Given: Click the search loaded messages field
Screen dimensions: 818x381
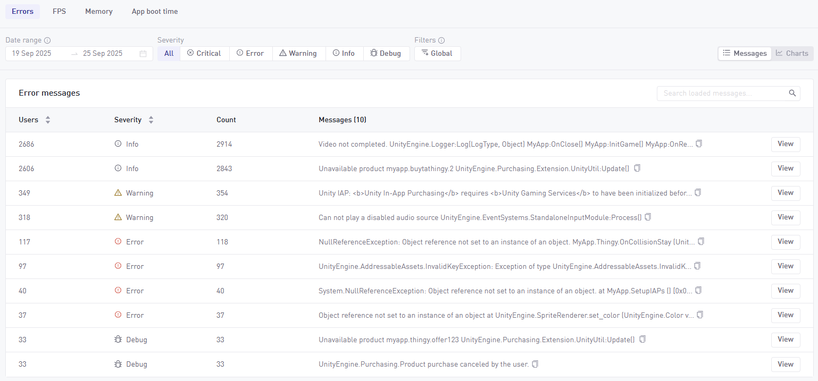Looking at the screenshot, I should [x=723, y=93].
